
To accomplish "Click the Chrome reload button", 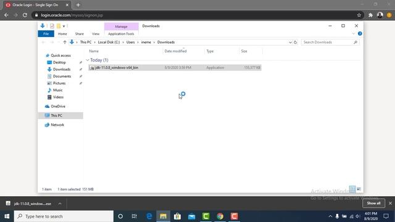I will (x=25, y=15).
